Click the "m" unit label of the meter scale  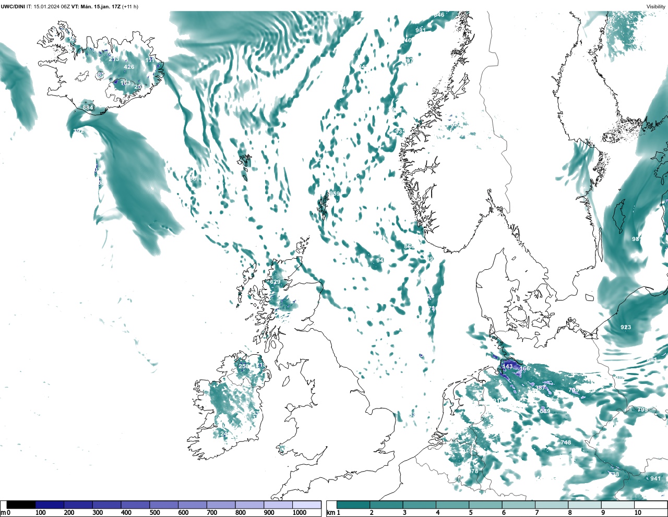coord(3,513)
